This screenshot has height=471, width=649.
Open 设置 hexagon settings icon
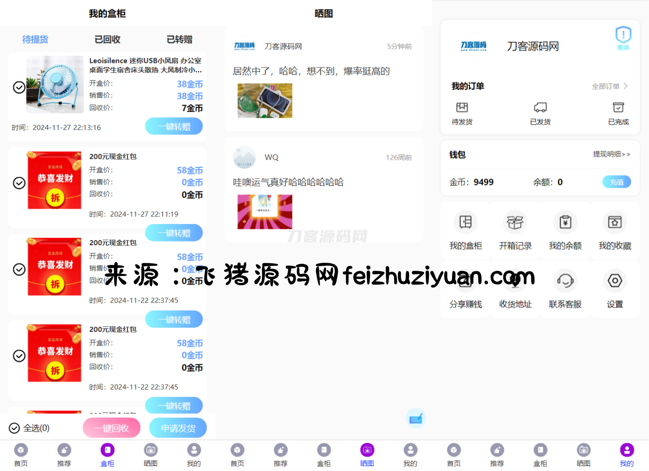[615, 281]
